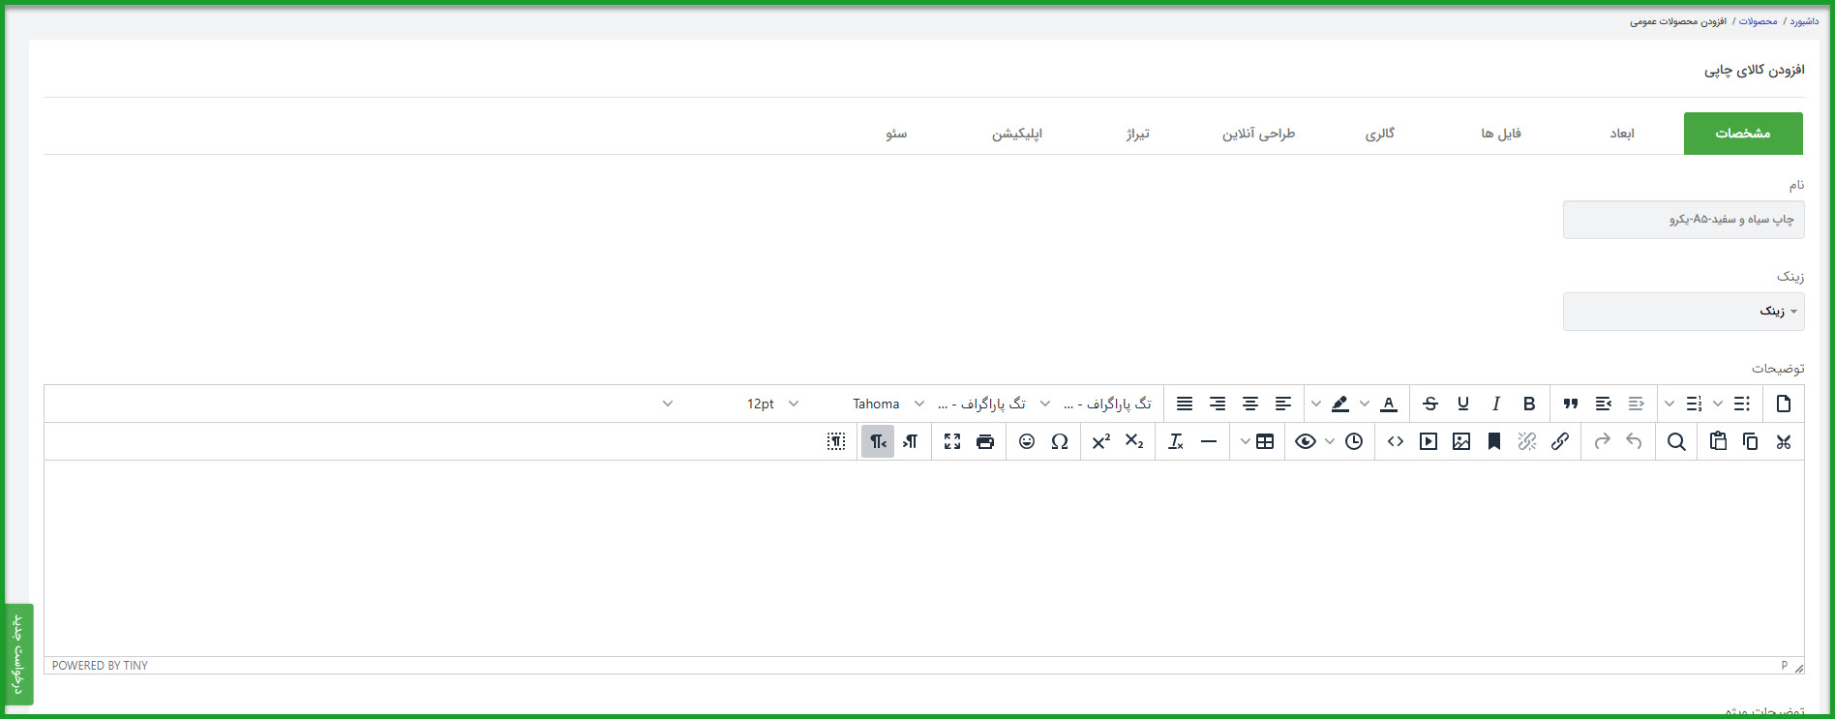1835x719 pixels.
Task: Open the emoticons smiley icon
Action: [1027, 441]
